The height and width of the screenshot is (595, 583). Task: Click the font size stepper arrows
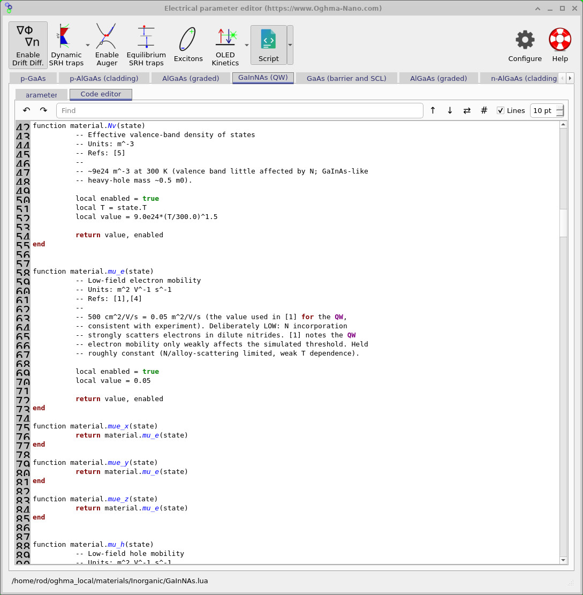pyautogui.click(x=560, y=110)
